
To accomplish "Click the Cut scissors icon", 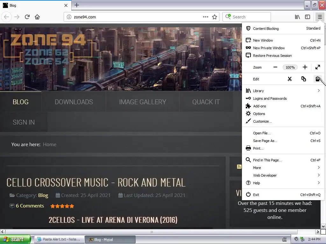I will 290,79.
